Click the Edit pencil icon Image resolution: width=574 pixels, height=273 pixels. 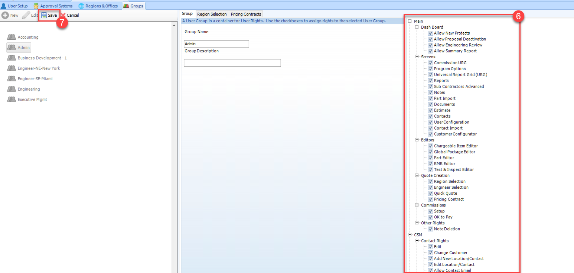[26, 15]
